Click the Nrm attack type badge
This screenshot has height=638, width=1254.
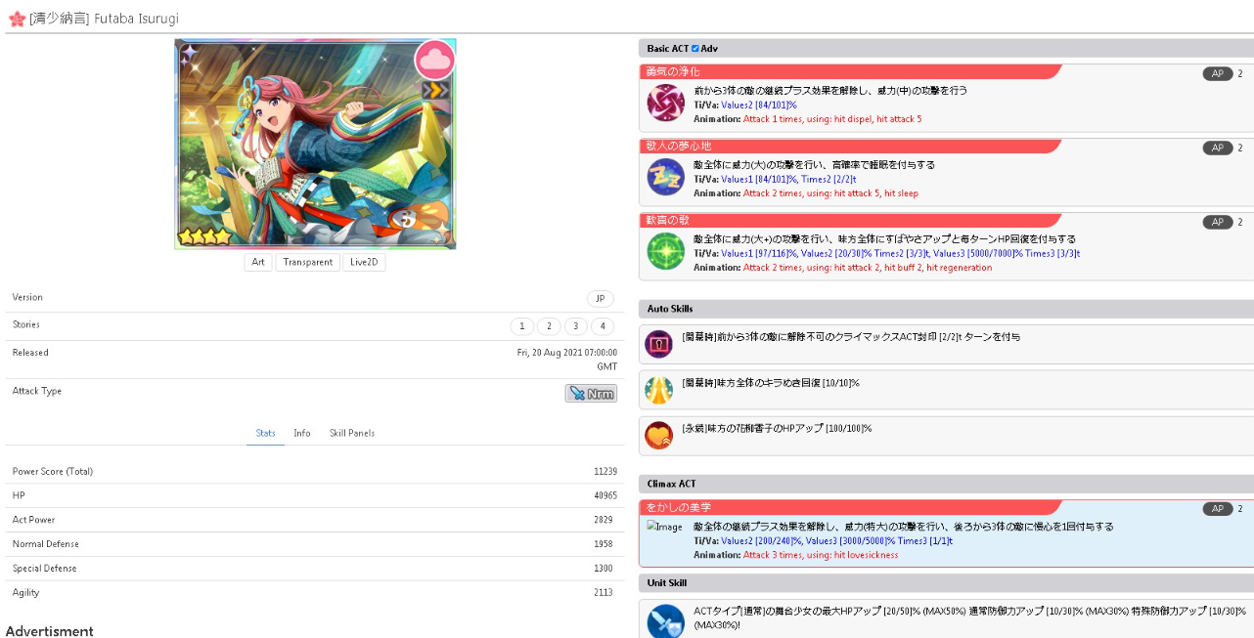click(591, 393)
